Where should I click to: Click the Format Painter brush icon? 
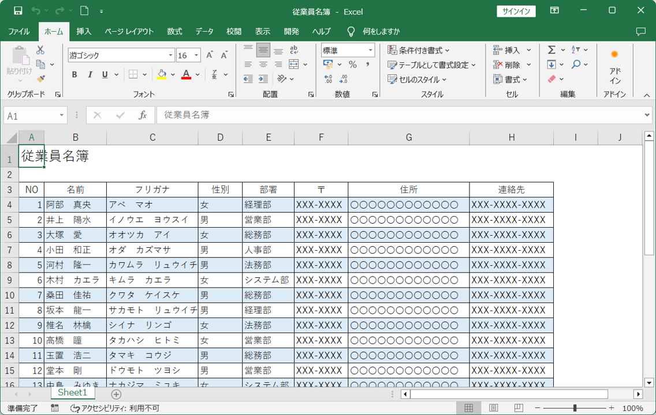coord(40,79)
